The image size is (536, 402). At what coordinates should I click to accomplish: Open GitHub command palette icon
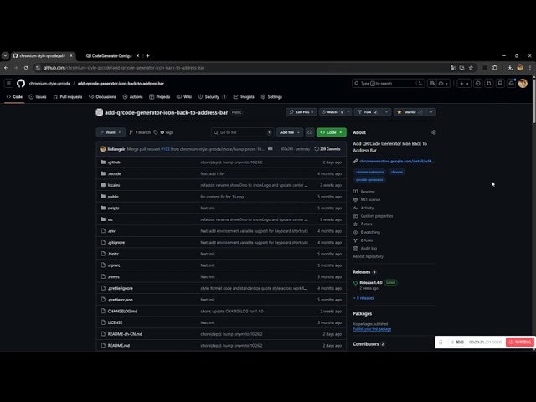[420, 84]
